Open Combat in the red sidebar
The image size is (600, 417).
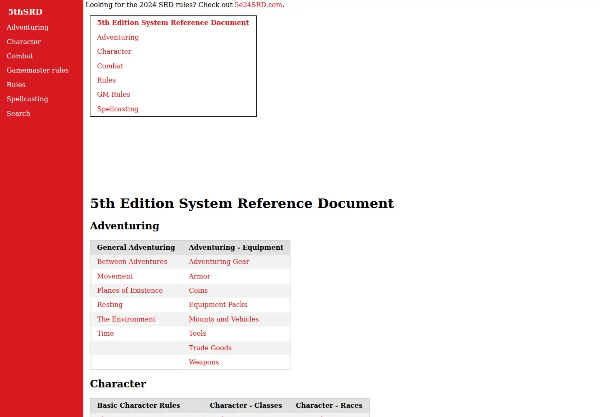20,56
